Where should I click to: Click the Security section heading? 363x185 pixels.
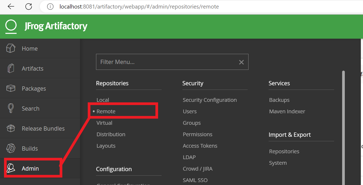coord(193,83)
